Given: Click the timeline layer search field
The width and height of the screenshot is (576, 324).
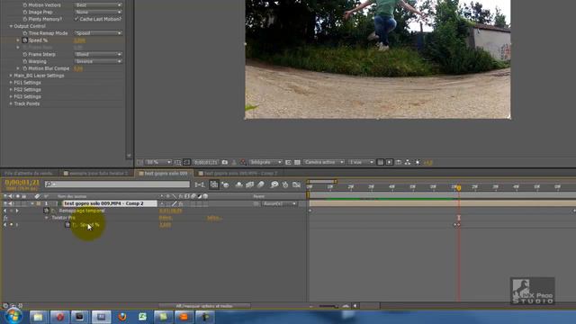Looking at the screenshot, I should (117, 184).
